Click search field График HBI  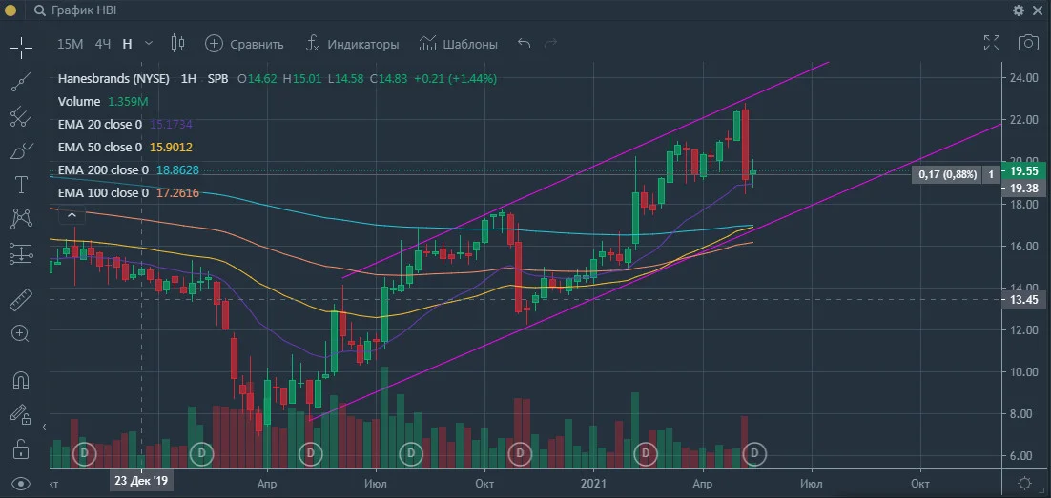point(77,10)
